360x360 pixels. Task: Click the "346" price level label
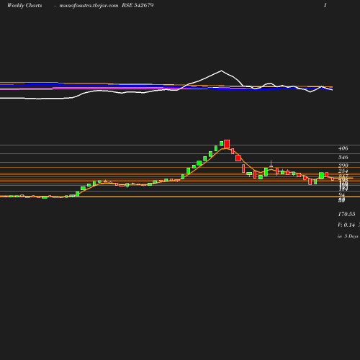click(343, 157)
